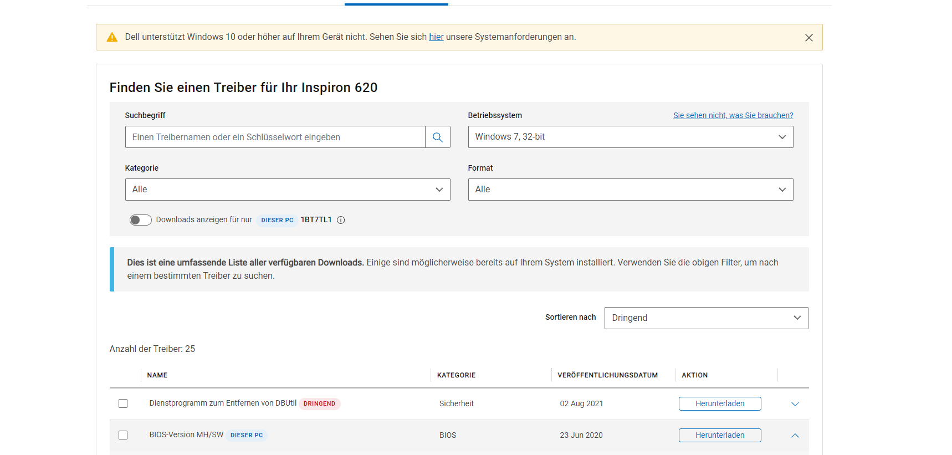Click the DRINGEND badge on DBUtil row
The image size is (952, 455).
[x=319, y=403]
